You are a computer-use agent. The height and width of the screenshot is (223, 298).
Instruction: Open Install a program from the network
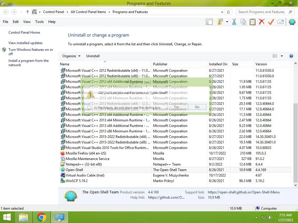pyautogui.click(x=29, y=63)
